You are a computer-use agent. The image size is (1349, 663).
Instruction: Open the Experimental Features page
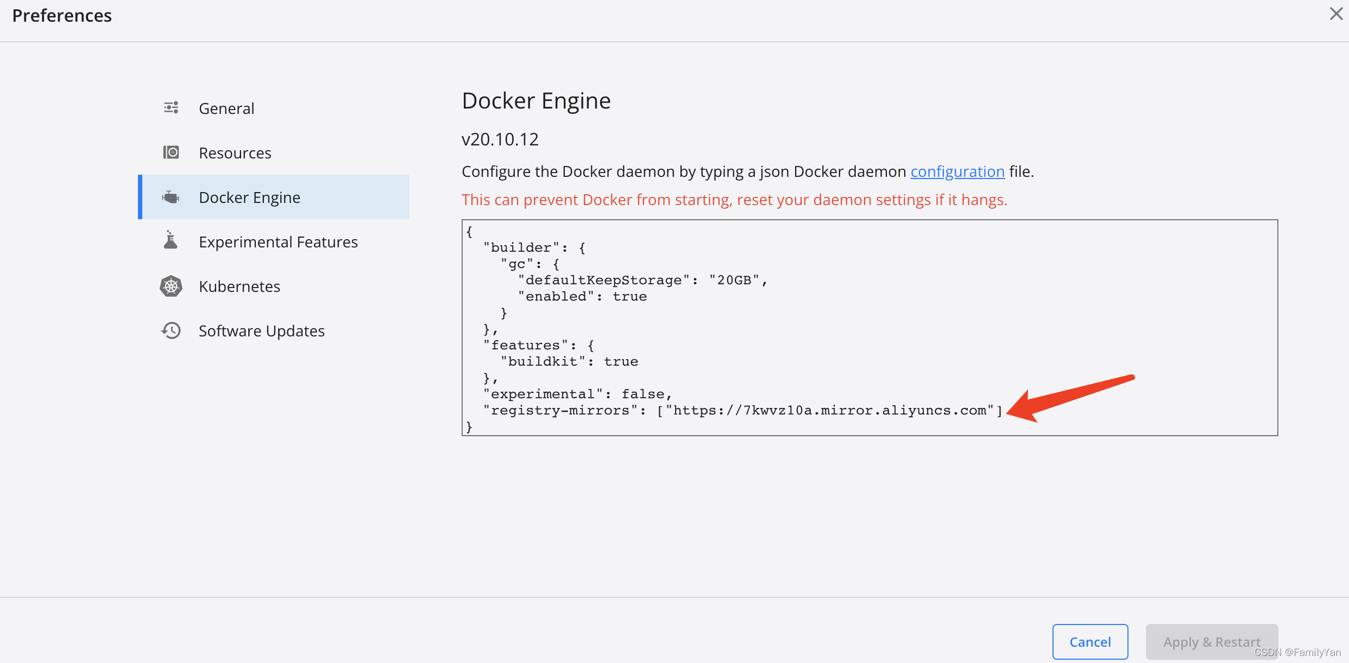click(x=278, y=242)
